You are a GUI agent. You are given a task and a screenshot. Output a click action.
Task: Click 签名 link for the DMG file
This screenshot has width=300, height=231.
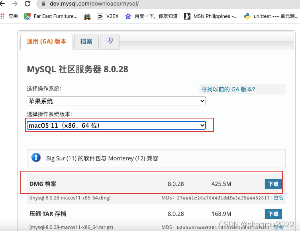278,197
